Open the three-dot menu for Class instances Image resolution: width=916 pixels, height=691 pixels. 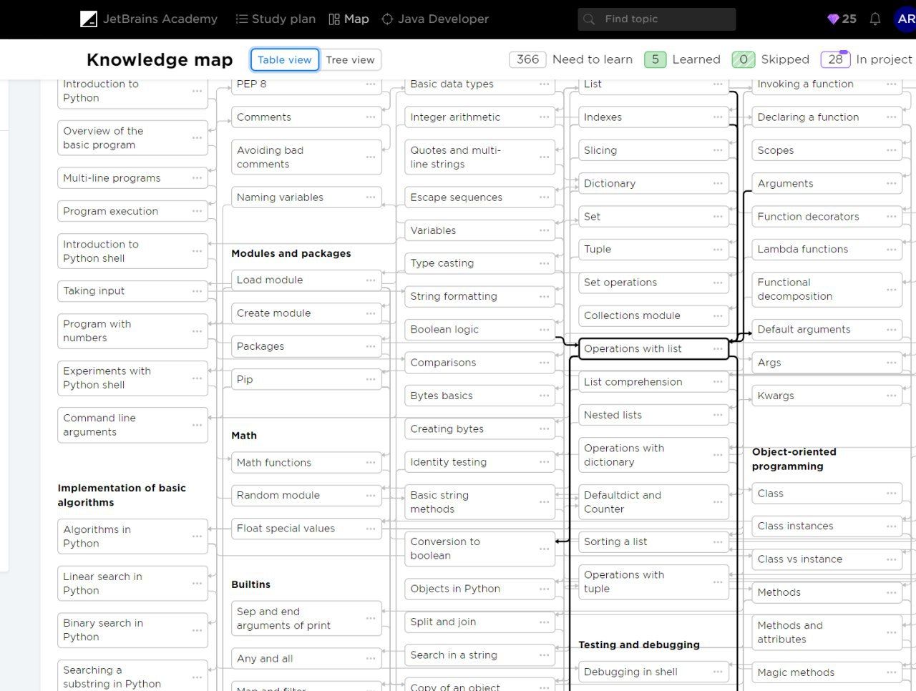(x=892, y=526)
